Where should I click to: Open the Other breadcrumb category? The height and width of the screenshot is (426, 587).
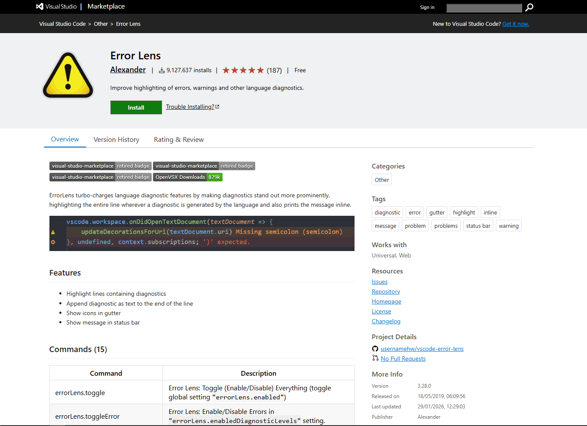101,24
